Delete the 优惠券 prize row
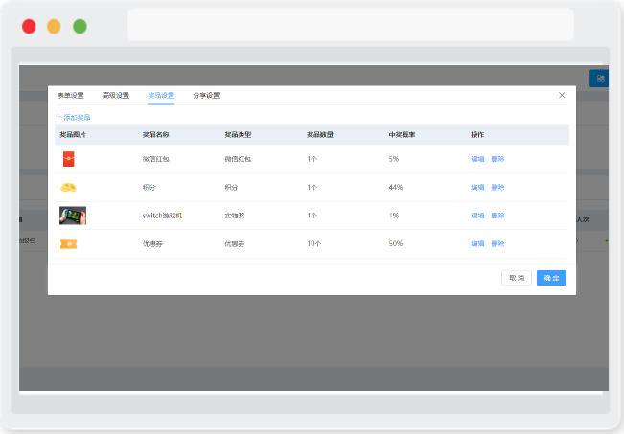 tap(497, 244)
